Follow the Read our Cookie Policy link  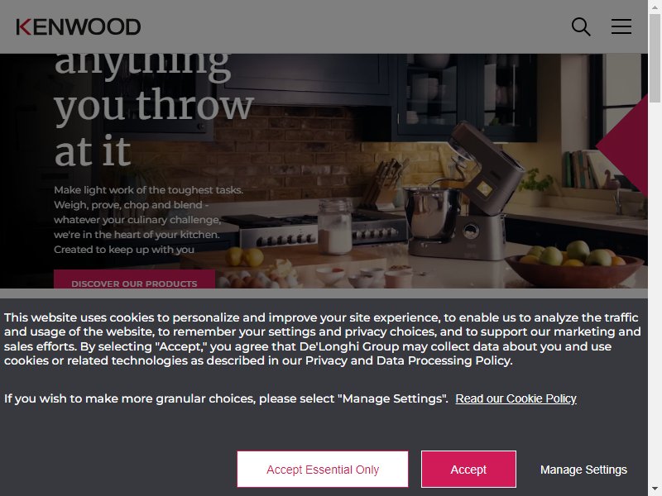(x=516, y=398)
